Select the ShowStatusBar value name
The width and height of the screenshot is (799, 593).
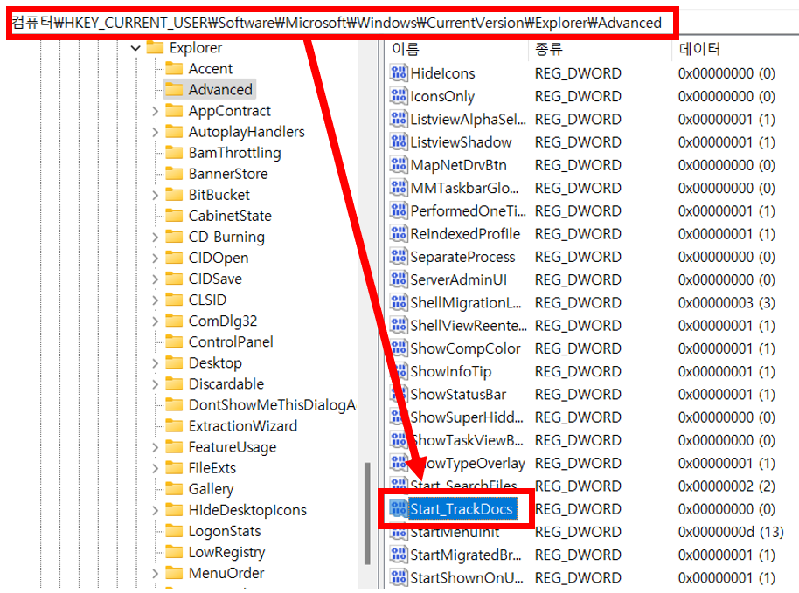(x=458, y=394)
